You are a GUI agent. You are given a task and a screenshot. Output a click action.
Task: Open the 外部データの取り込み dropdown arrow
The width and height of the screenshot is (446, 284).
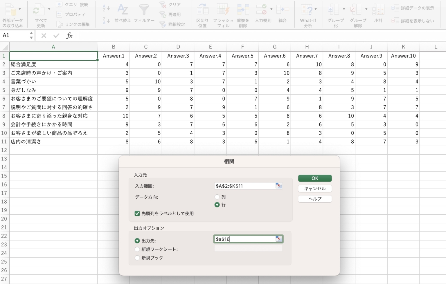[20, 9]
